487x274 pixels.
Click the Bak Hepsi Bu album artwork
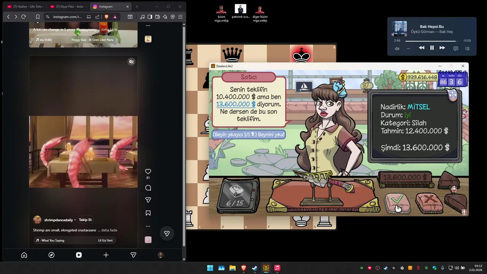click(399, 29)
